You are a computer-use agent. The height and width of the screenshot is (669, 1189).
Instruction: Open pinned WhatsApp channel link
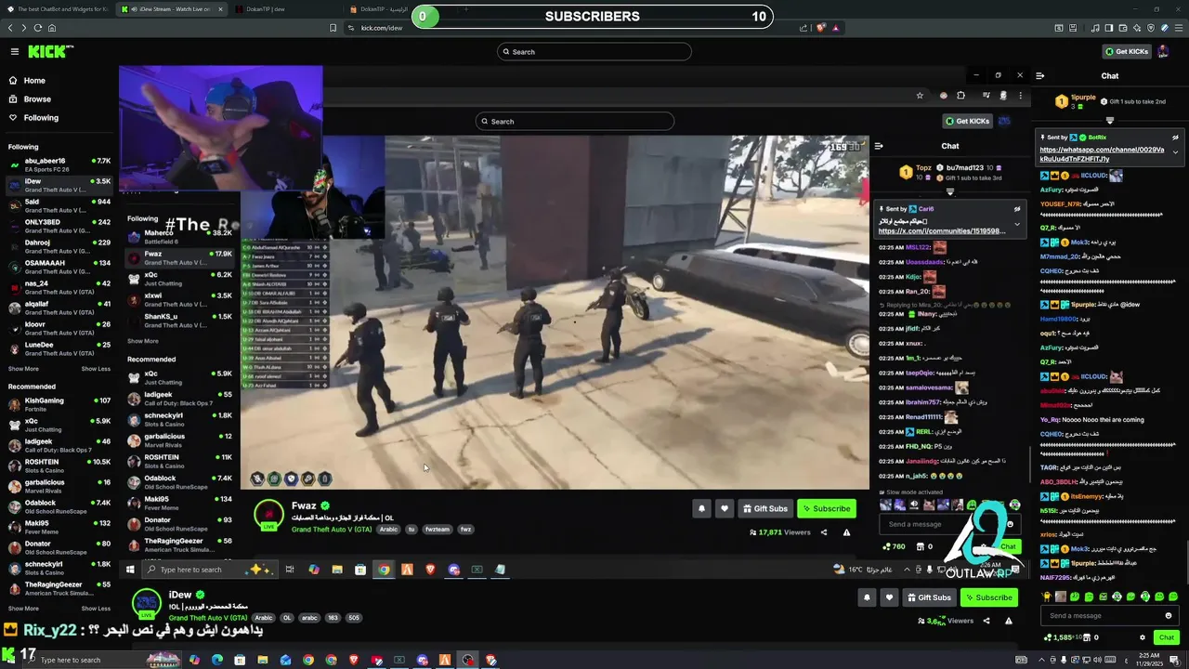pos(1102,154)
